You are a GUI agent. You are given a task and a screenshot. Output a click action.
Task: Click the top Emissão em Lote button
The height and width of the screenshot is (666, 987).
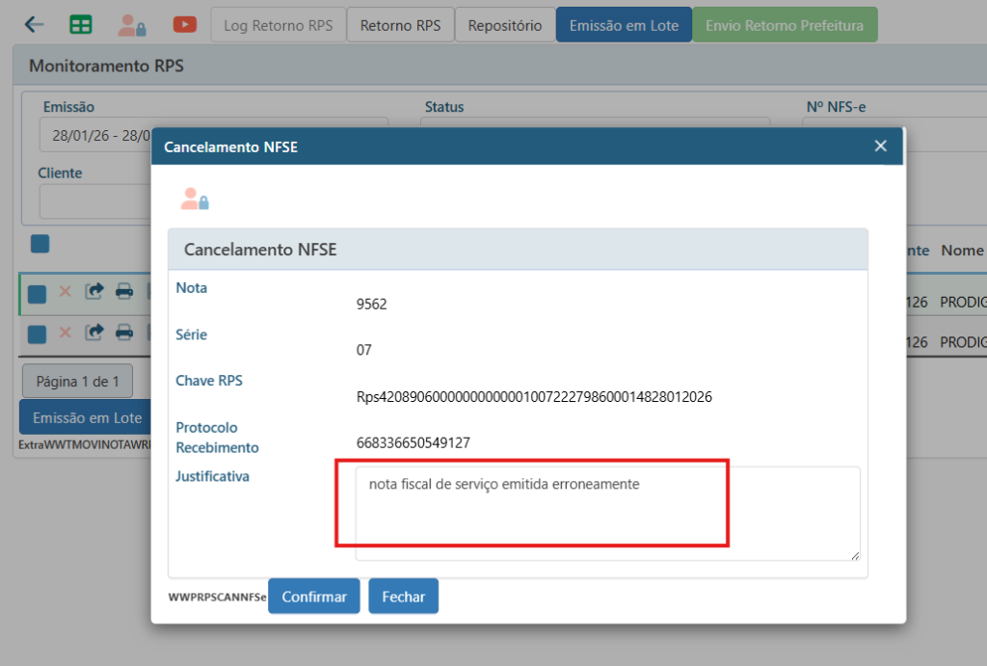pos(624,25)
